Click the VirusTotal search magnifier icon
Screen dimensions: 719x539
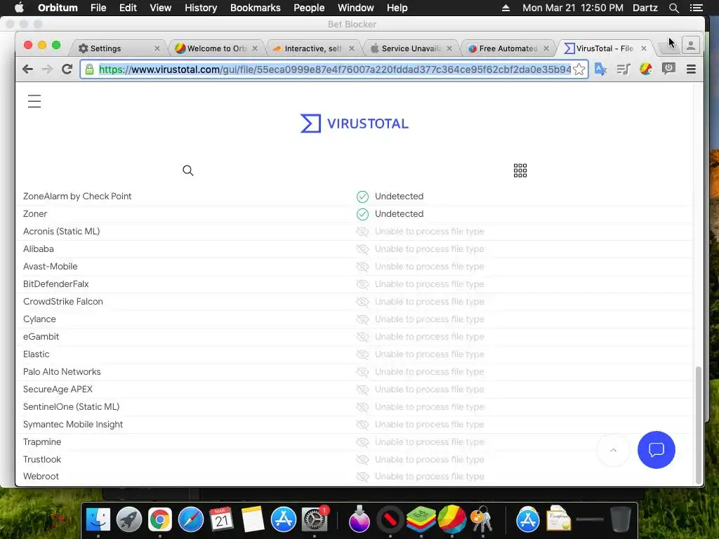click(x=188, y=171)
